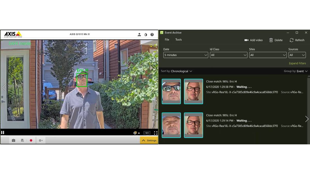This screenshot has width=310, height=174.
Task: Open the recordings list icon in AXIS toolbar
Action: pos(22,140)
